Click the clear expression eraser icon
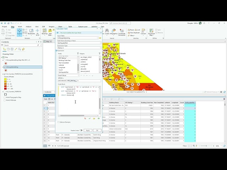 pyautogui.click(x=85, y=118)
